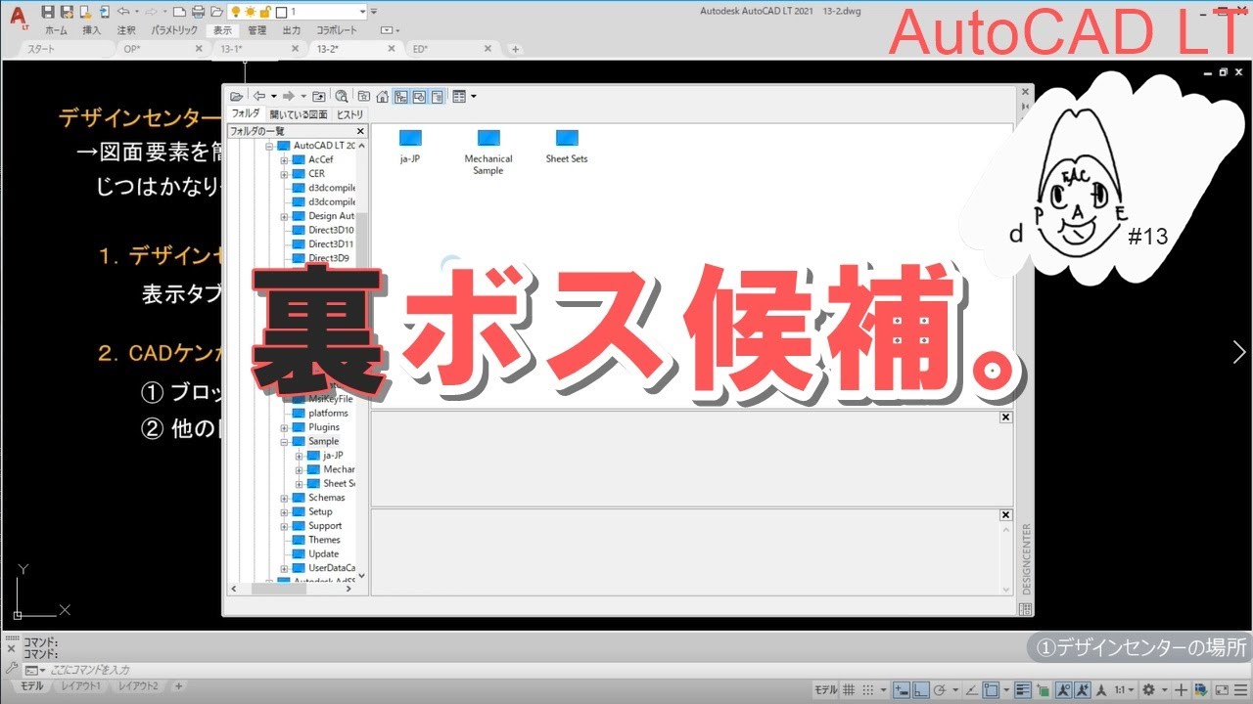1253x704 pixels.
Task: Close the DesignCenter description pane
Action: (1005, 515)
